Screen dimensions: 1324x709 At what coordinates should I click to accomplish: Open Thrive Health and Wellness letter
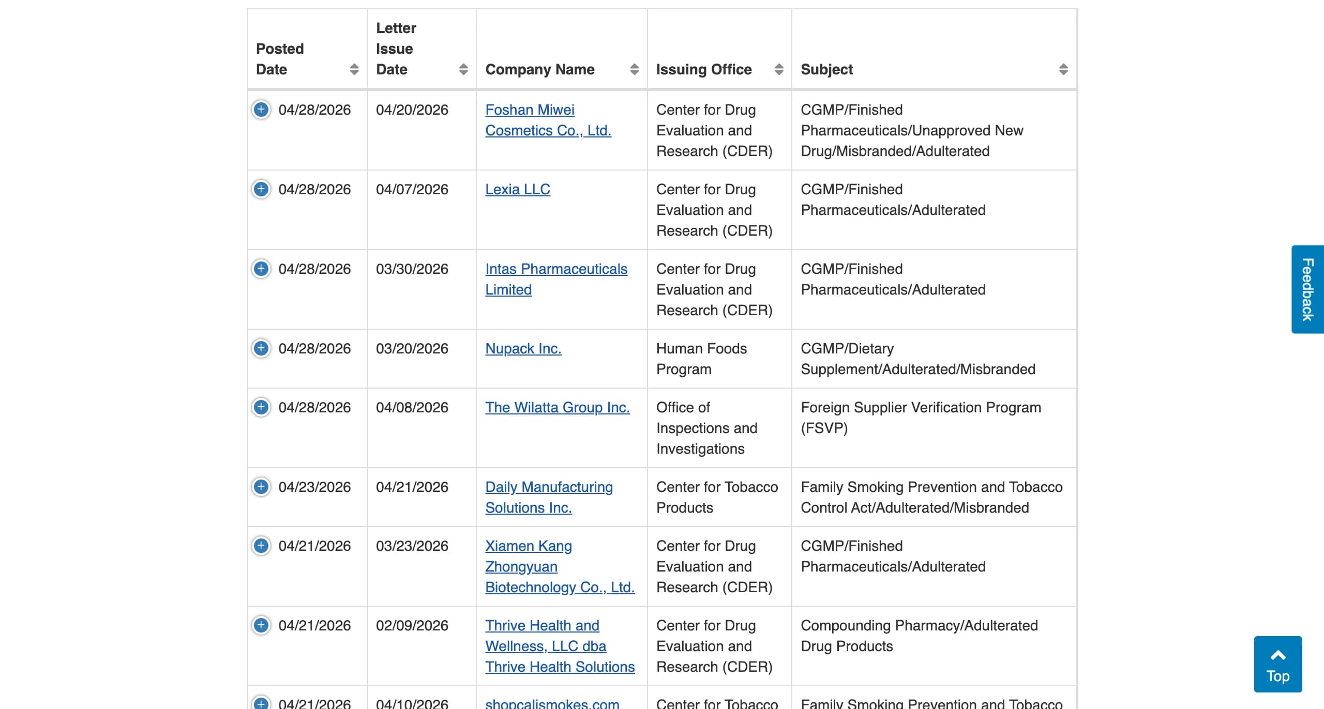(560, 646)
